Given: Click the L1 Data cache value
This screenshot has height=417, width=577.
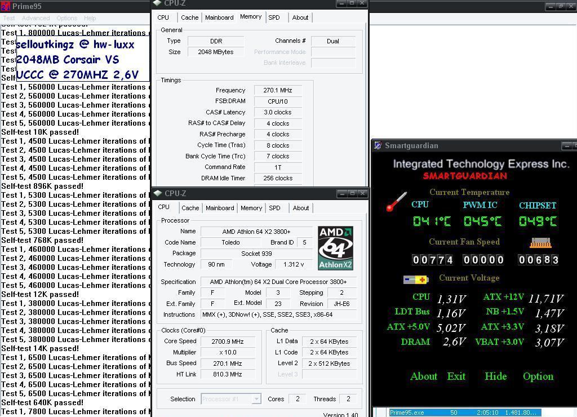Looking at the screenshot, I should click(x=329, y=341).
